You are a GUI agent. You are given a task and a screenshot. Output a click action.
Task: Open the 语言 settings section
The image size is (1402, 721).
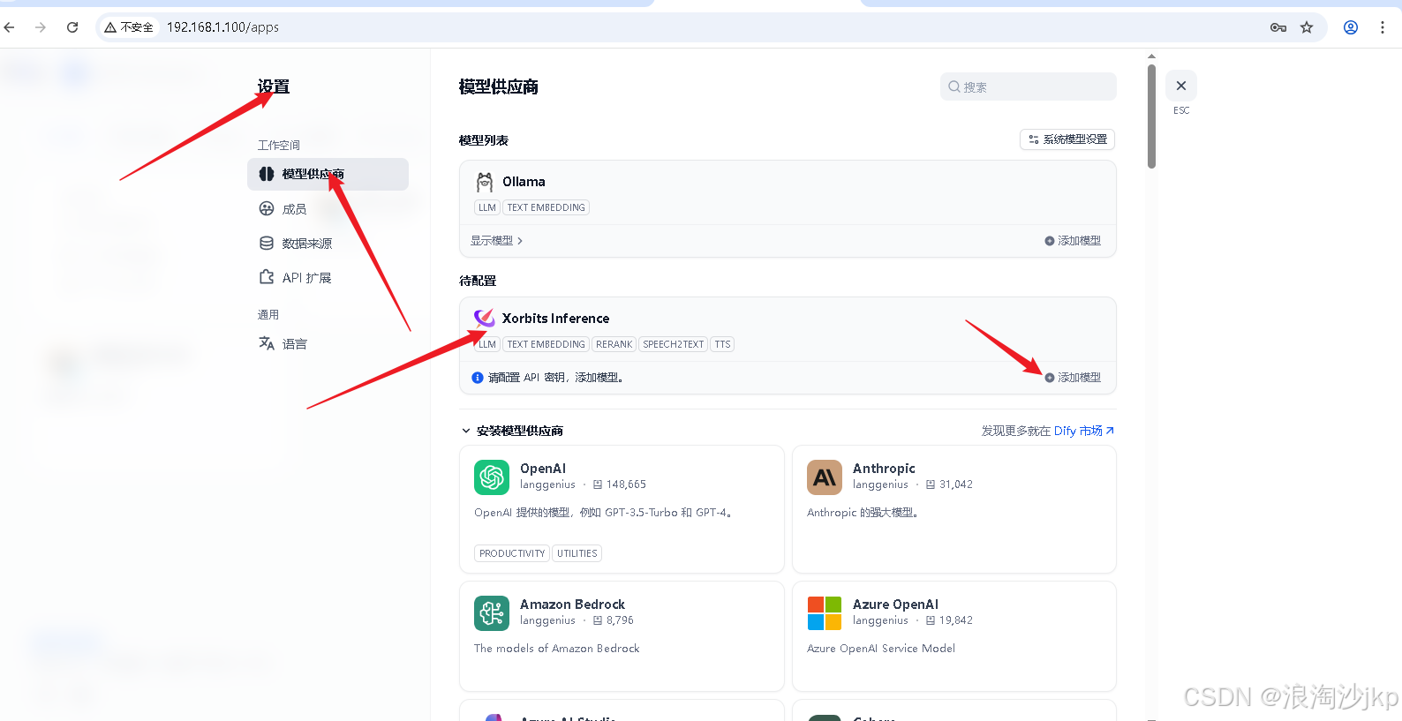[328, 344]
